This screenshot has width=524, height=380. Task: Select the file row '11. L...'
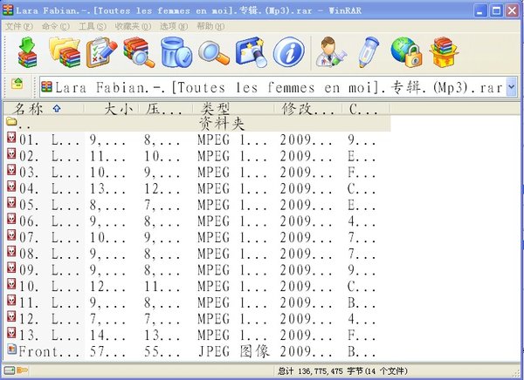197,303
